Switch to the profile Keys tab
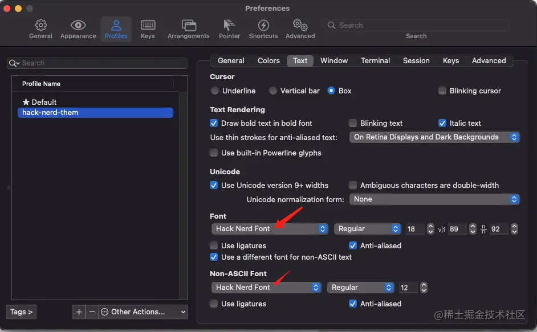Screen dimensions: 537x332 pos(451,60)
